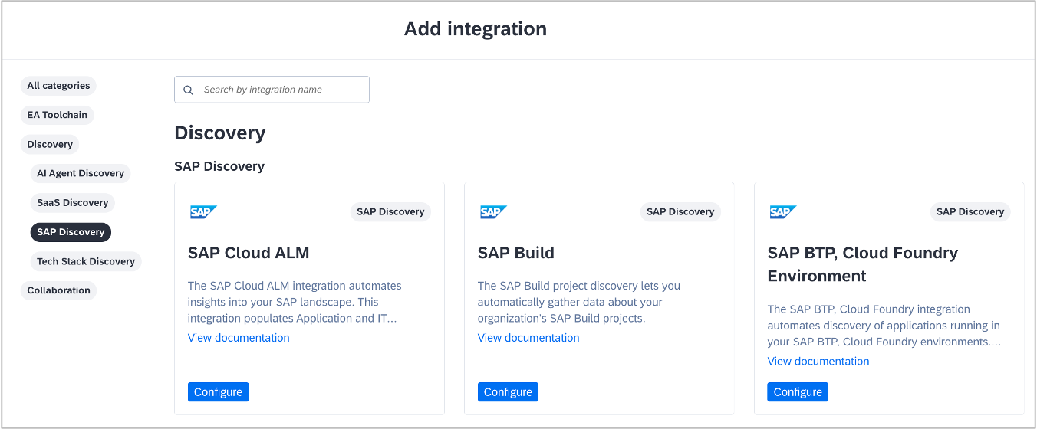The width and height of the screenshot is (1037, 429).
Task: Click the SAP logo on SAP Build card
Action: (493, 212)
